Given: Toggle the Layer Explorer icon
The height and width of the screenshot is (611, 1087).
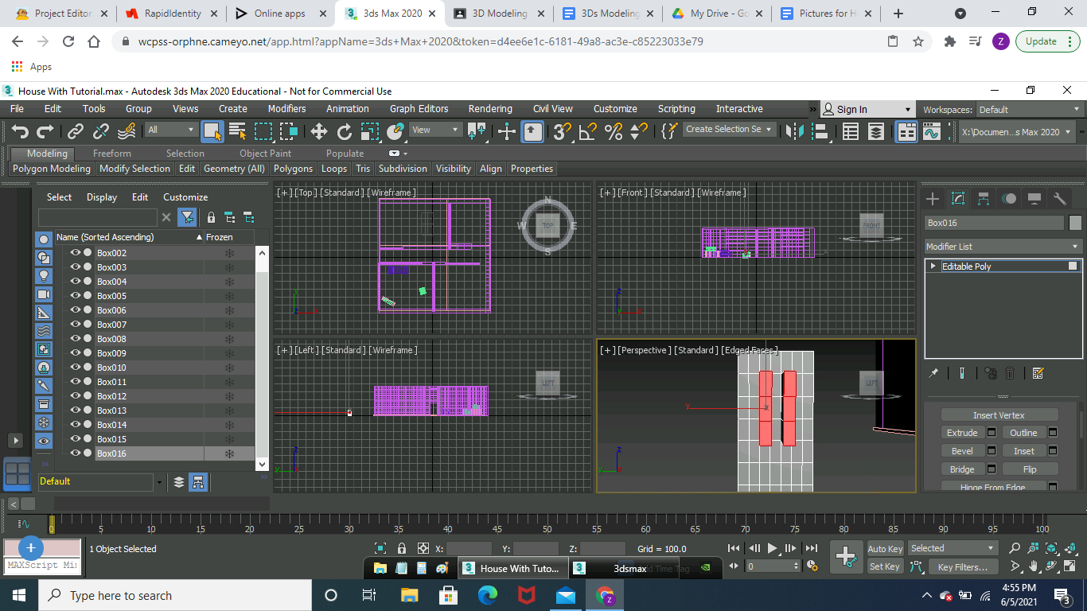Looking at the screenshot, I should coord(875,131).
